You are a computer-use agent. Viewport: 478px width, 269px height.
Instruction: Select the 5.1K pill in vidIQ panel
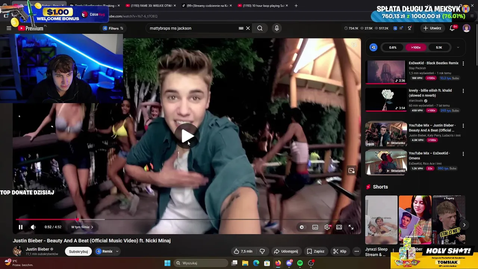(439, 47)
